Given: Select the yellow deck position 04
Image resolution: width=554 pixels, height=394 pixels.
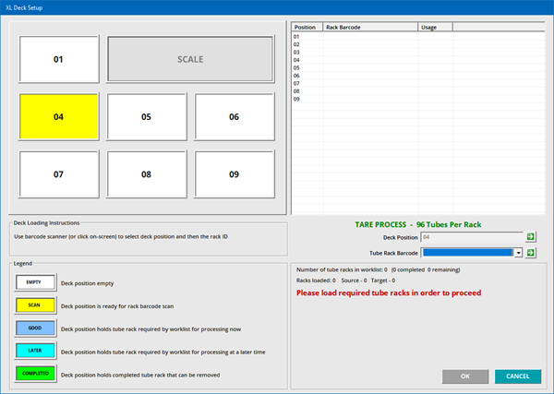Looking at the screenshot, I should click(58, 117).
